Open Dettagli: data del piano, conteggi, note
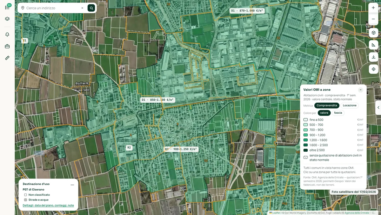Viewport: 381px width, 215px height. tap(48, 205)
